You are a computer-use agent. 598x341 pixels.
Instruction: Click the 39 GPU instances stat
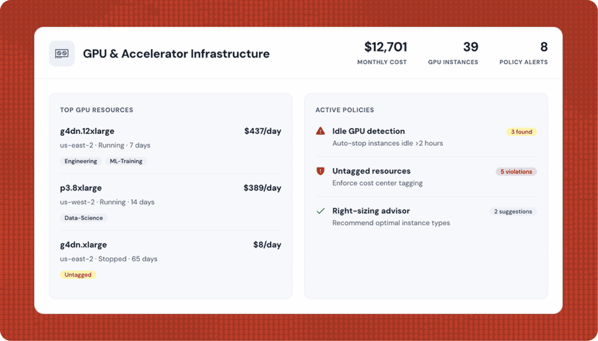(453, 53)
